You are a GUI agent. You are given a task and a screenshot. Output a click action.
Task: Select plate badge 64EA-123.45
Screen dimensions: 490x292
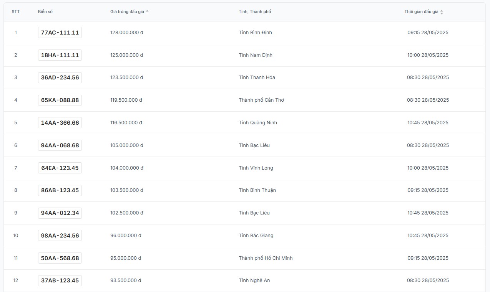[60, 168]
